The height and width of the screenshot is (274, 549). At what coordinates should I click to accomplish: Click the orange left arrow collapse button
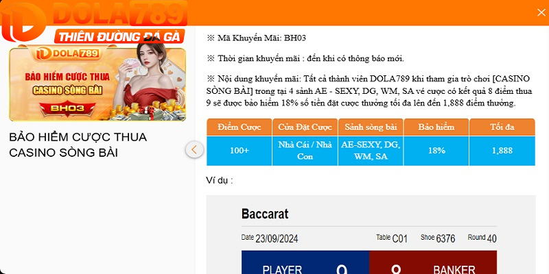(x=194, y=150)
